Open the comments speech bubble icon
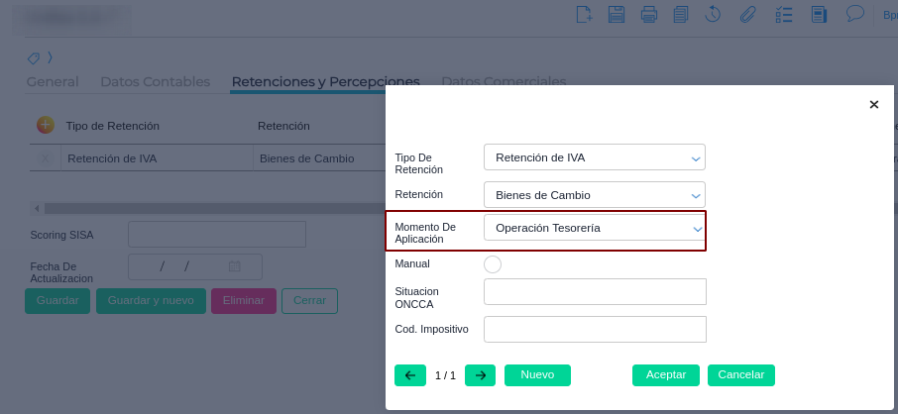 pyautogui.click(x=854, y=14)
